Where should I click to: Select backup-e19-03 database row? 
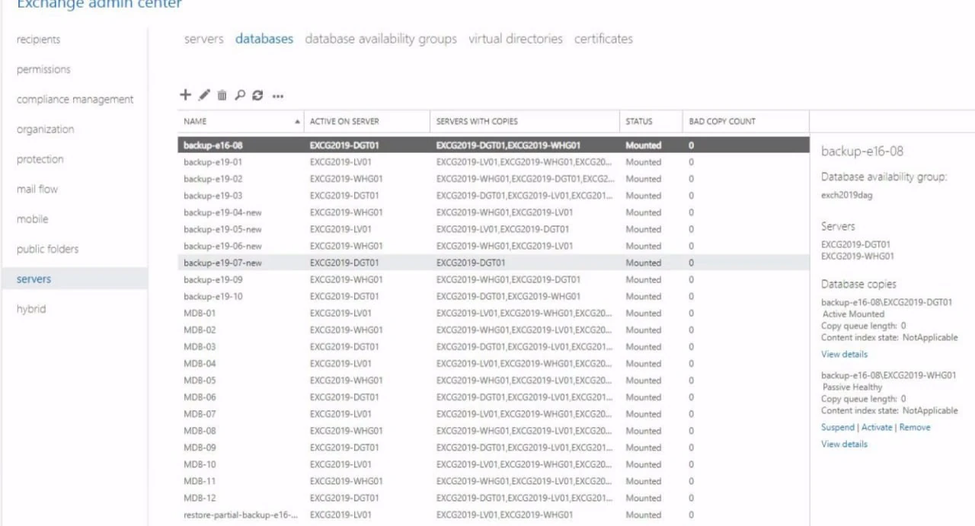pos(494,196)
